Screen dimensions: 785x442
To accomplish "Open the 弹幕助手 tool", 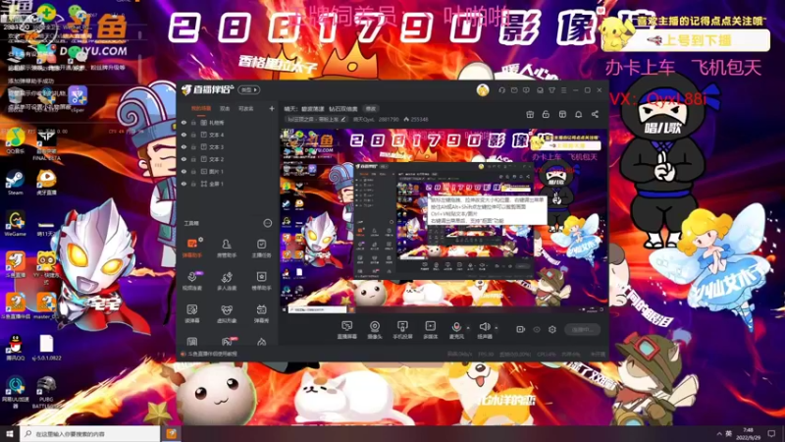I will pyautogui.click(x=191, y=249).
